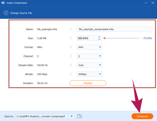Image resolution: width=157 pixels, height=121 pixels.
Task: Click the source size 2.28 MB
Action: (x=42, y=38)
